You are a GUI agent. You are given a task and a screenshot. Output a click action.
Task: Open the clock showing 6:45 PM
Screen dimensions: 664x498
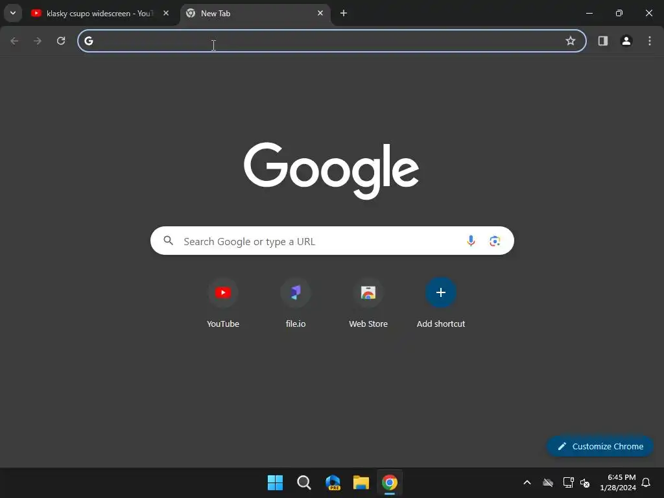point(618,482)
